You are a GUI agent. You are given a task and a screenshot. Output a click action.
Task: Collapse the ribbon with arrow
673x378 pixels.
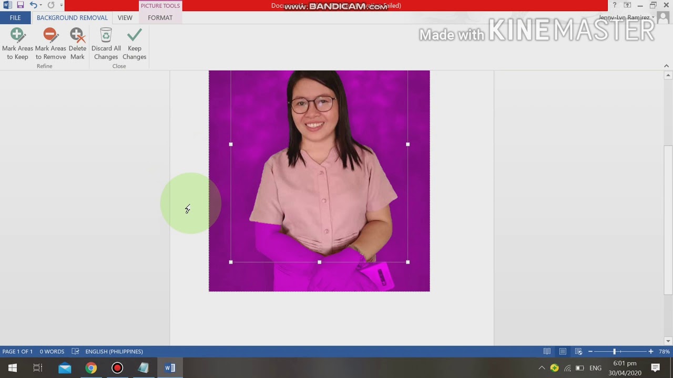tap(666, 66)
